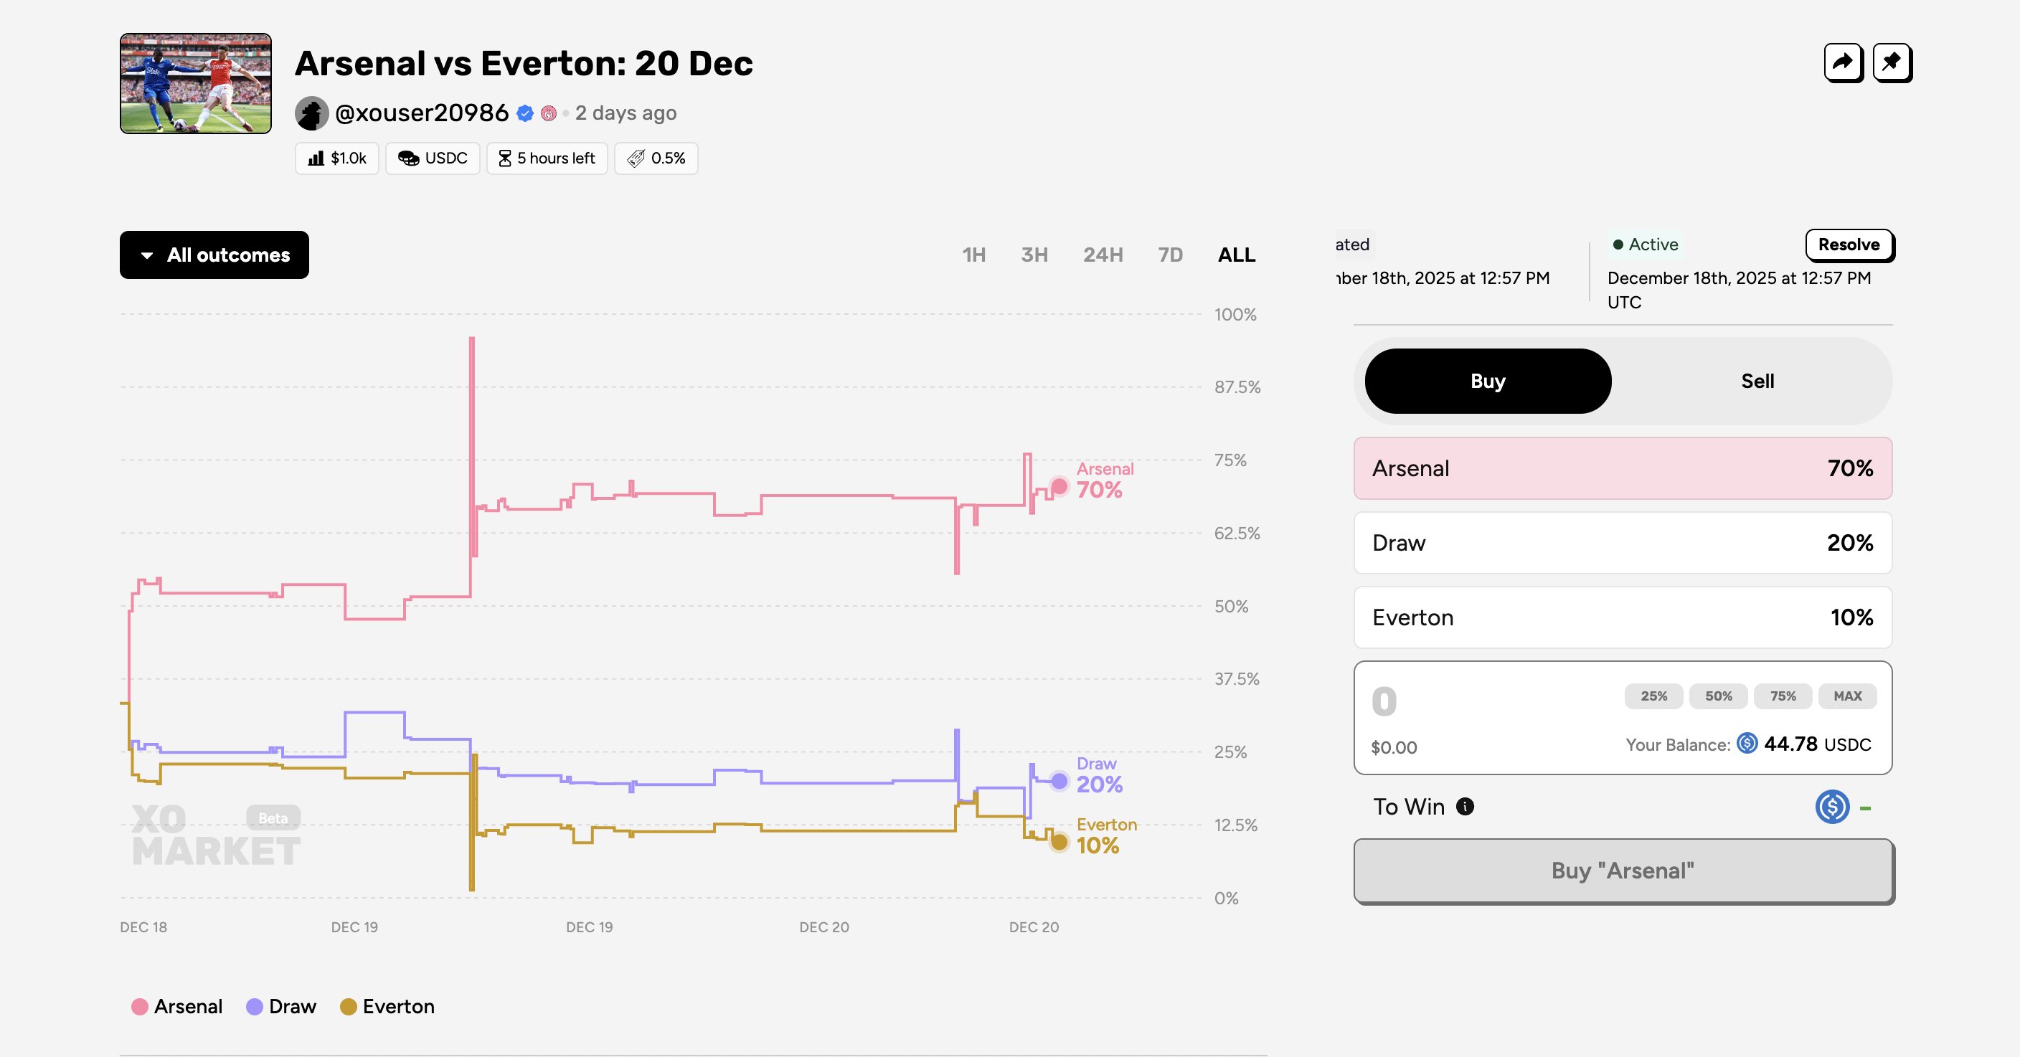Select the Draw 20% outcome
This screenshot has width=2020, height=1057.
[1623, 543]
